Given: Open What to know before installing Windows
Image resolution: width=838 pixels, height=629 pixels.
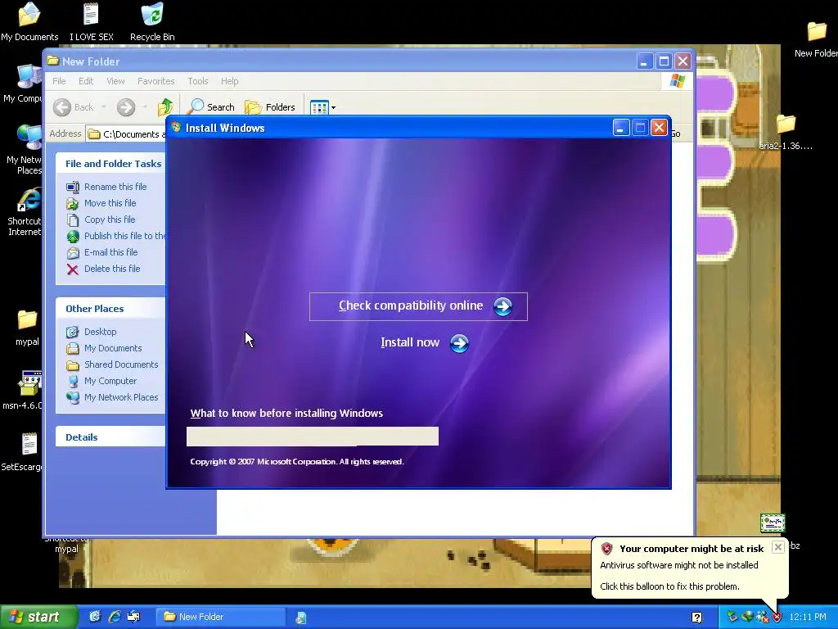Looking at the screenshot, I should (x=286, y=413).
